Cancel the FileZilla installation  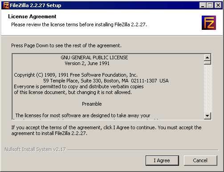click(x=200, y=160)
